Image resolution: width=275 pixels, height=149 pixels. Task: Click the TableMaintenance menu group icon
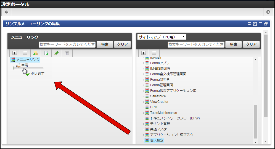[147, 113]
